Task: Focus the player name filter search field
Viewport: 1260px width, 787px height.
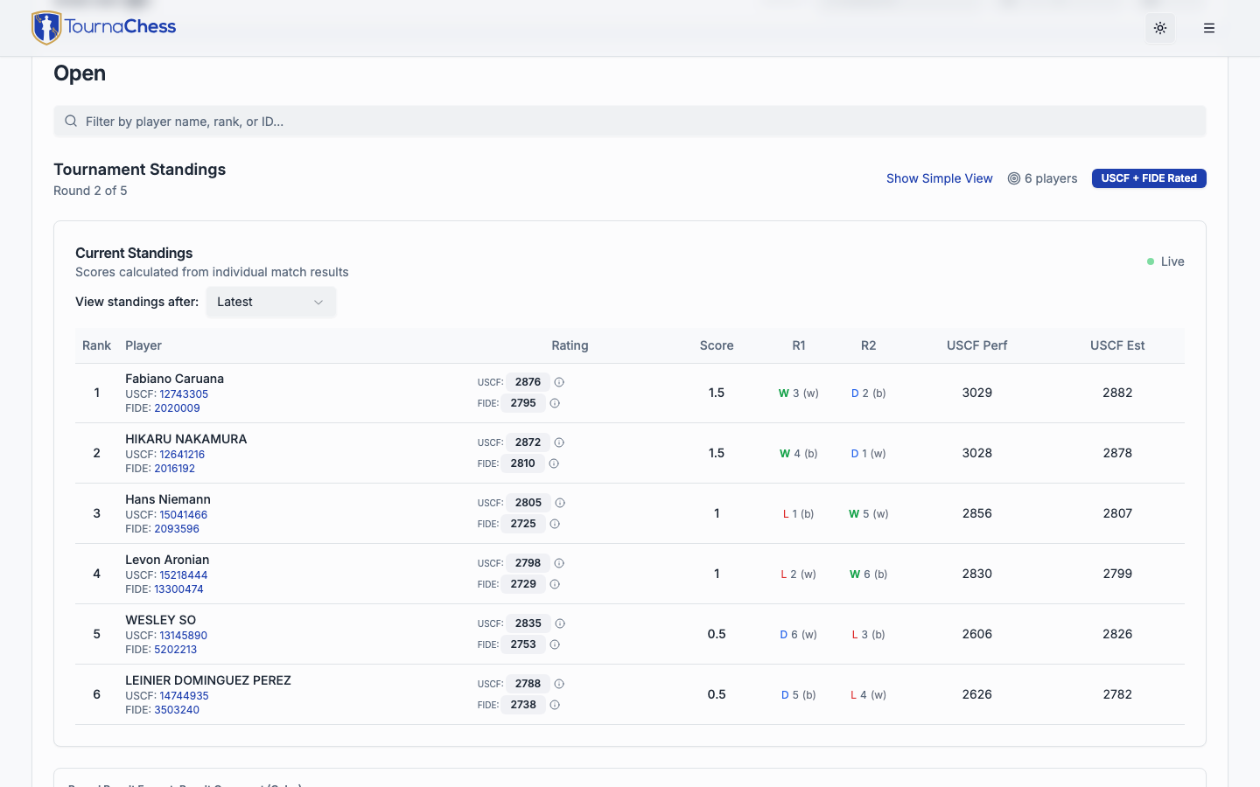Action: 630,122
